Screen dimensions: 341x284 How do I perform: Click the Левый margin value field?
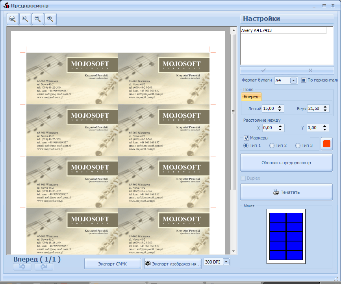tap(269, 109)
